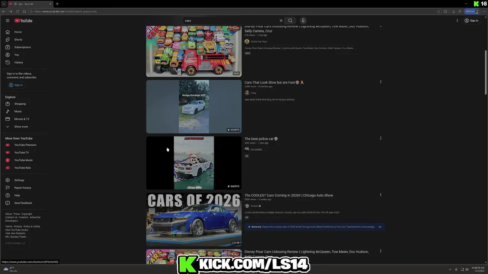
Task: Open Test new features link
Action: [15, 233]
